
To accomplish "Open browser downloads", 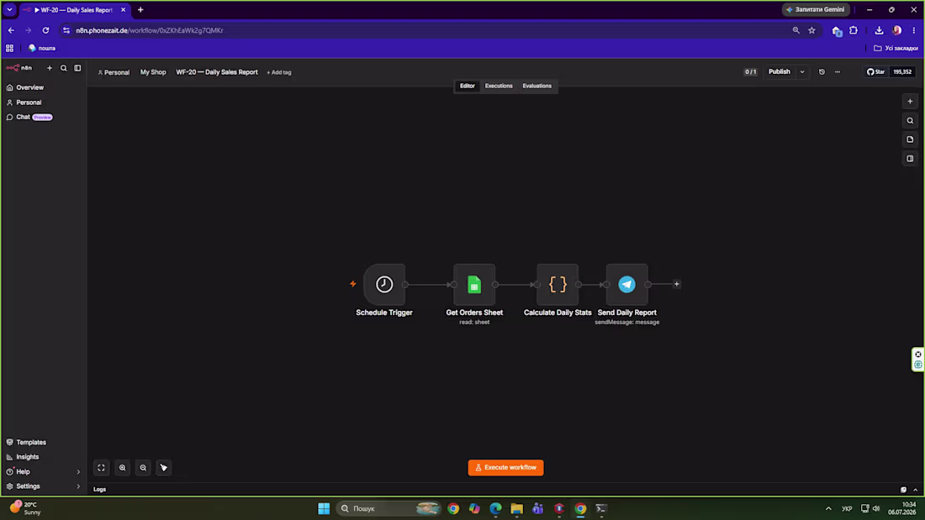I will (x=879, y=30).
